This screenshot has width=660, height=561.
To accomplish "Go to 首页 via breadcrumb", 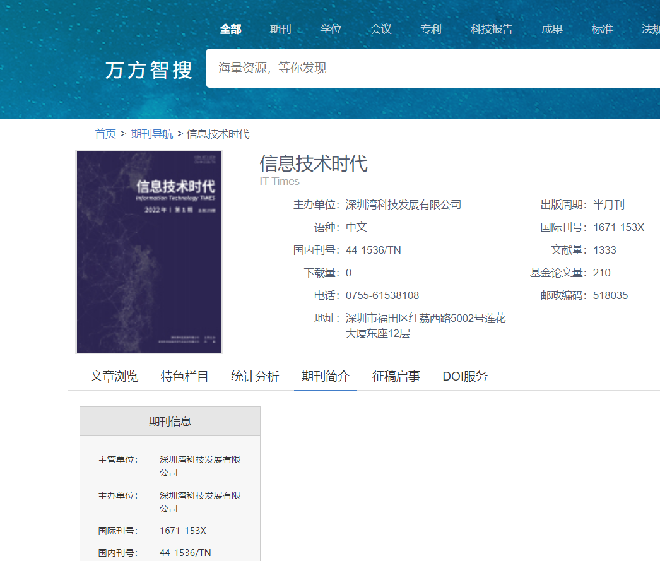I will (105, 134).
